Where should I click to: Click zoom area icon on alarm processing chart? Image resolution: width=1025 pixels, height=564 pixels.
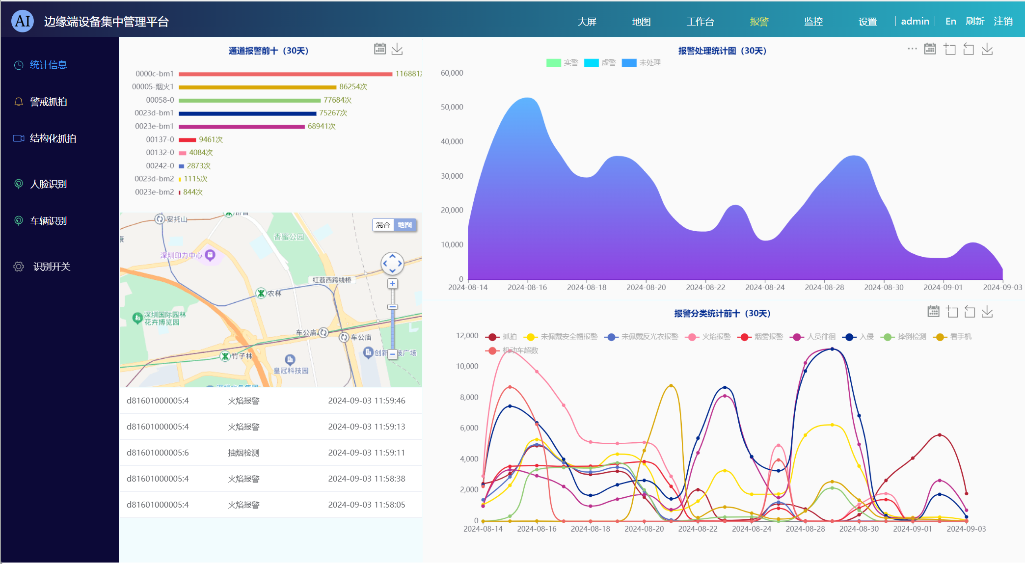click(x=949, y=49)
